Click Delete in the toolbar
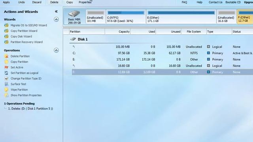The width and height of the screenshot is (253, 142). point(54,2)
